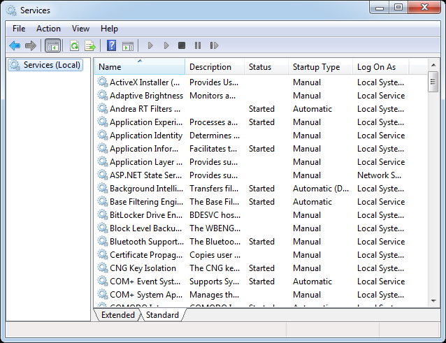Click the vertical scrollbar down arrow

(433, 300)
